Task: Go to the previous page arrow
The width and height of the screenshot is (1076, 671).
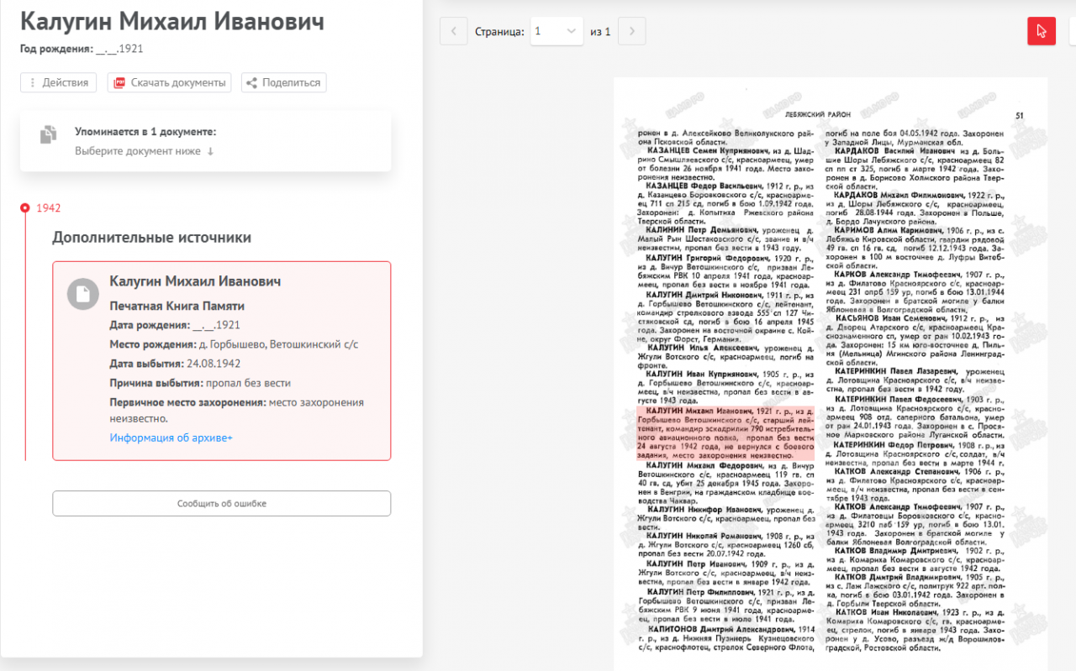Action: click(x=454, y=32)
